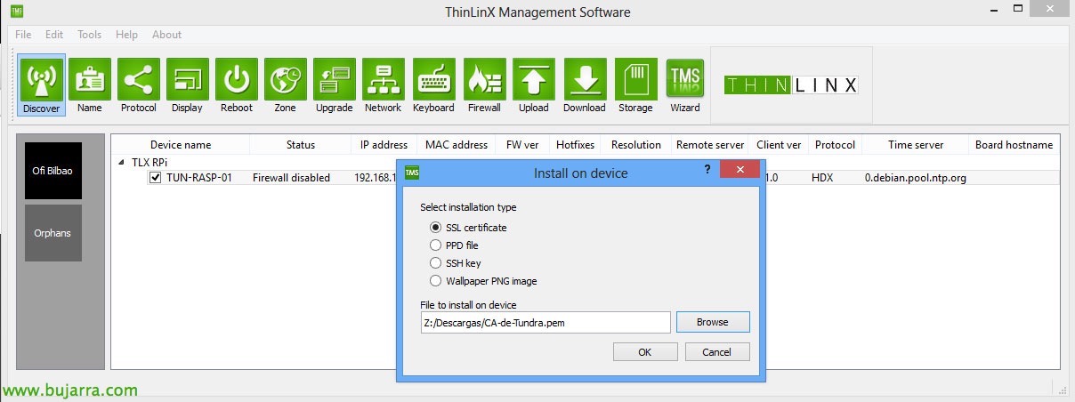Screen dimensions: 1075x402
Task: Sort by Client ver column header
Action: pyautogui.click(x=779, y=145)
